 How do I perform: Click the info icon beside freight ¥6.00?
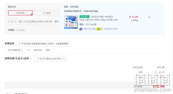pos(156,72)
